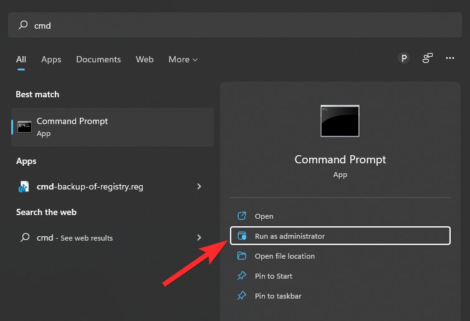
Task: Click the magnifier icon in the search box
Action: 24,26
